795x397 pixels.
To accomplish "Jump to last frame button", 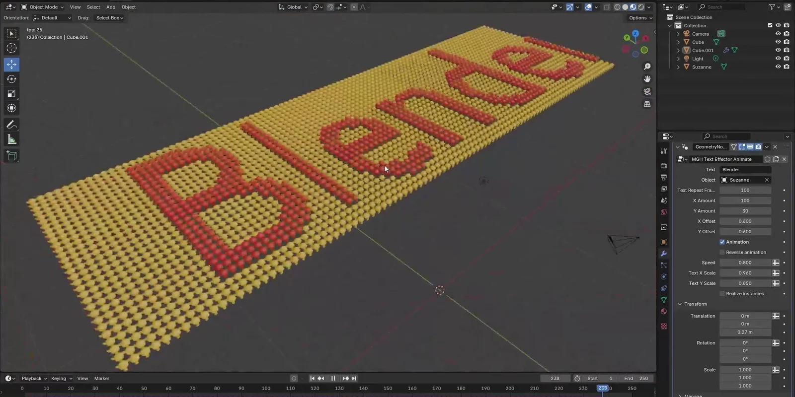I will pos(354,378).
